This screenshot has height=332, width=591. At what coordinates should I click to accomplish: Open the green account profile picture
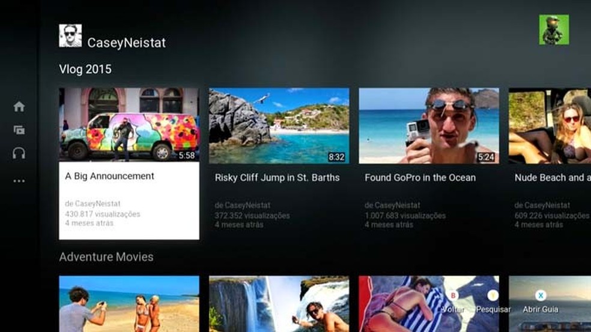[x=554, y=30]
